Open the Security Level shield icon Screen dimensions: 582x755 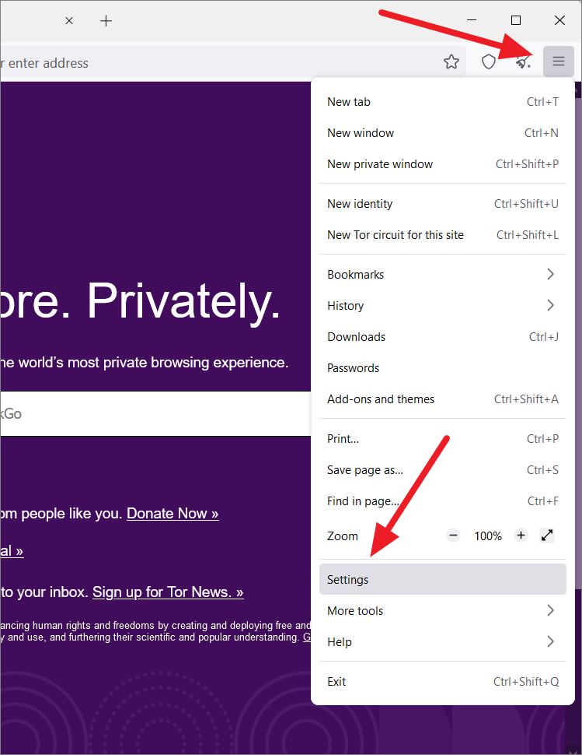coord(488,61)
